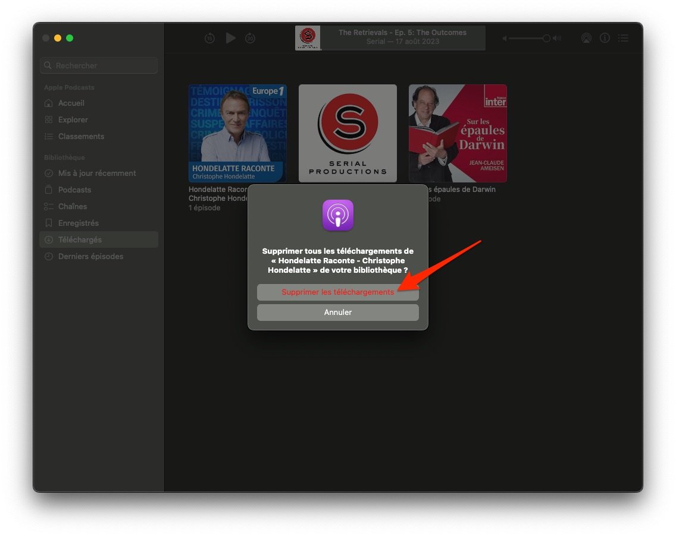Select Téléchargés in the sidebar
The image size is (676, 536).
tap(99, 240)
